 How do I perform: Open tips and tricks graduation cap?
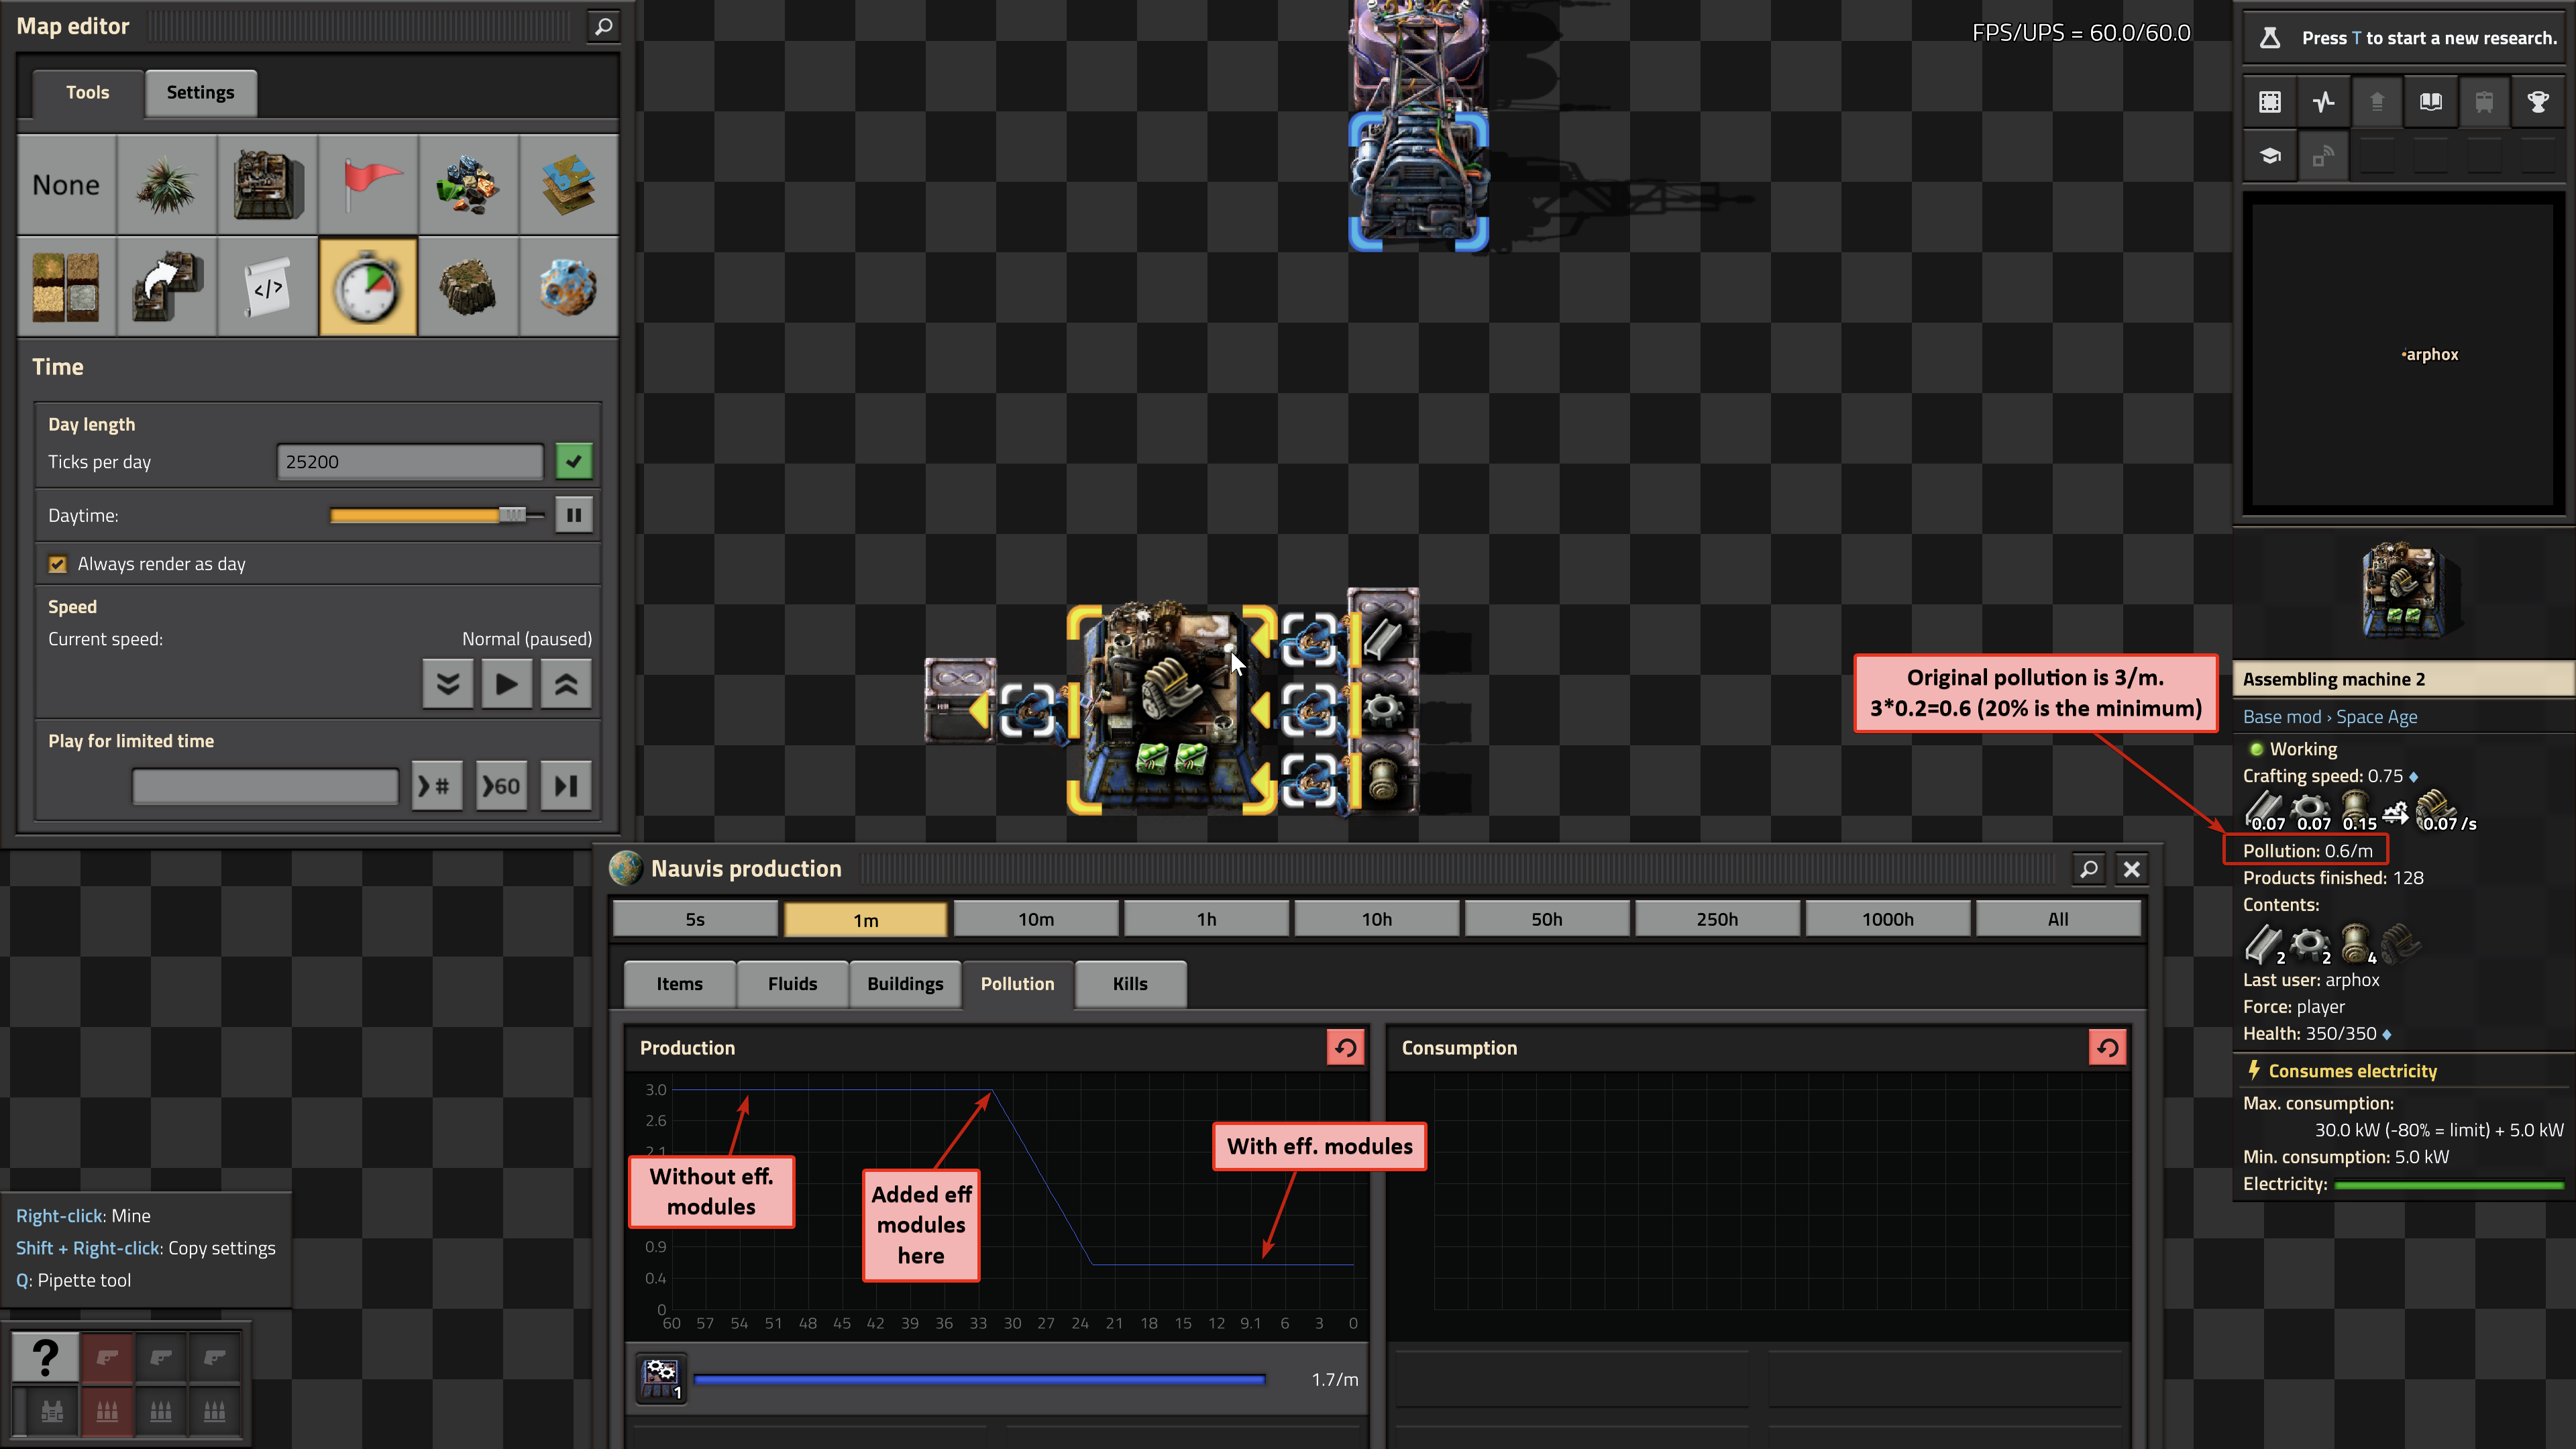[2270, 156]
